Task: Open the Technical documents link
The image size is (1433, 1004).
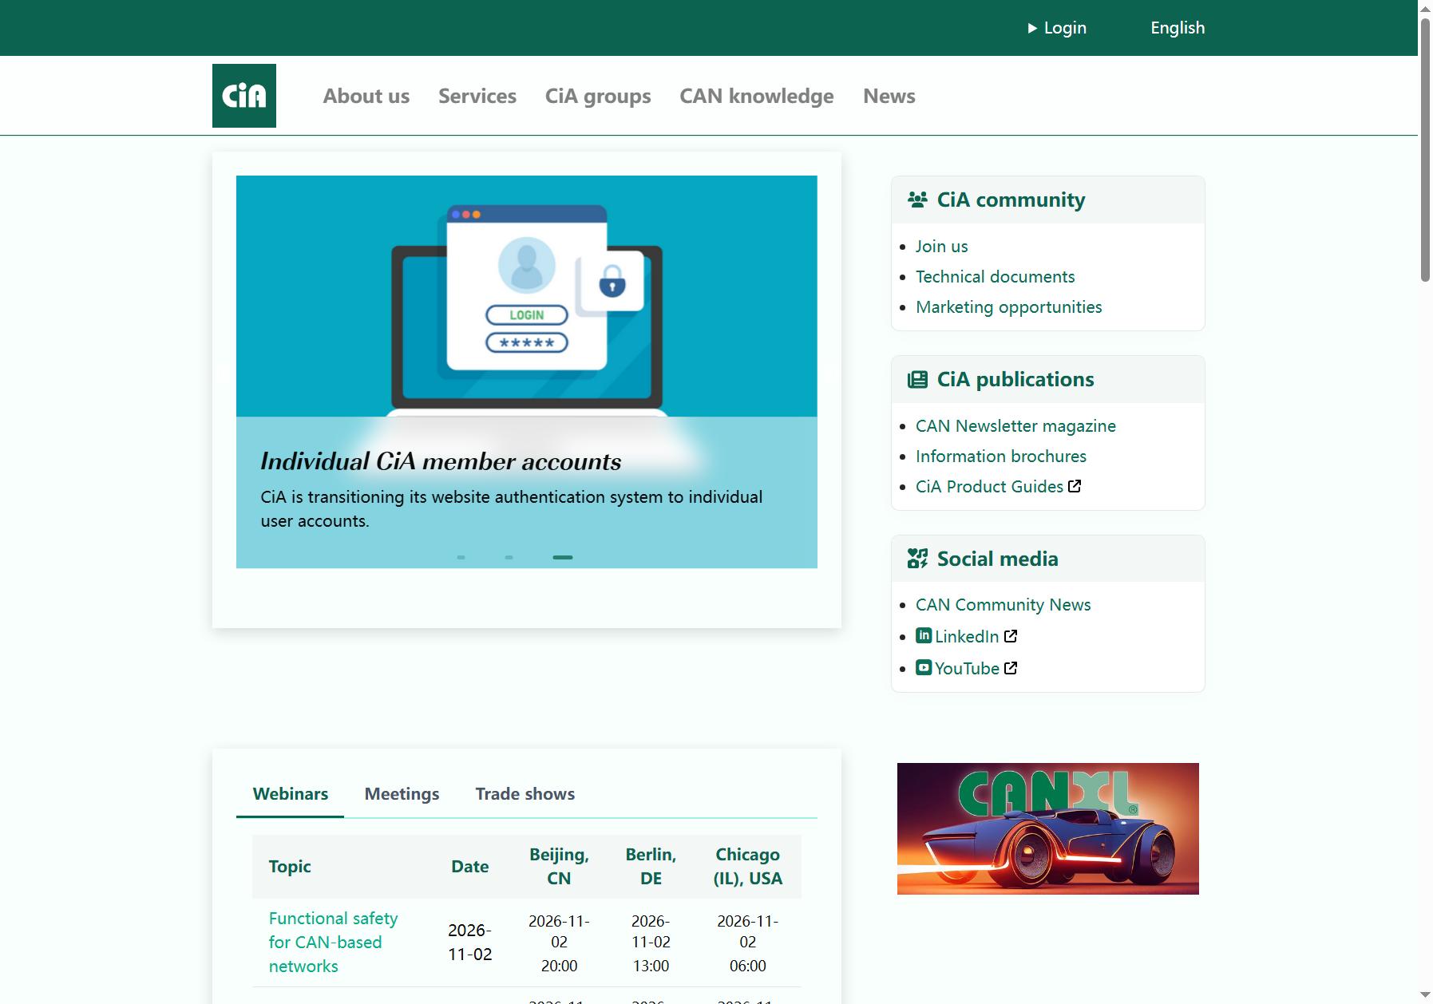Action: (x=995, y=277)
